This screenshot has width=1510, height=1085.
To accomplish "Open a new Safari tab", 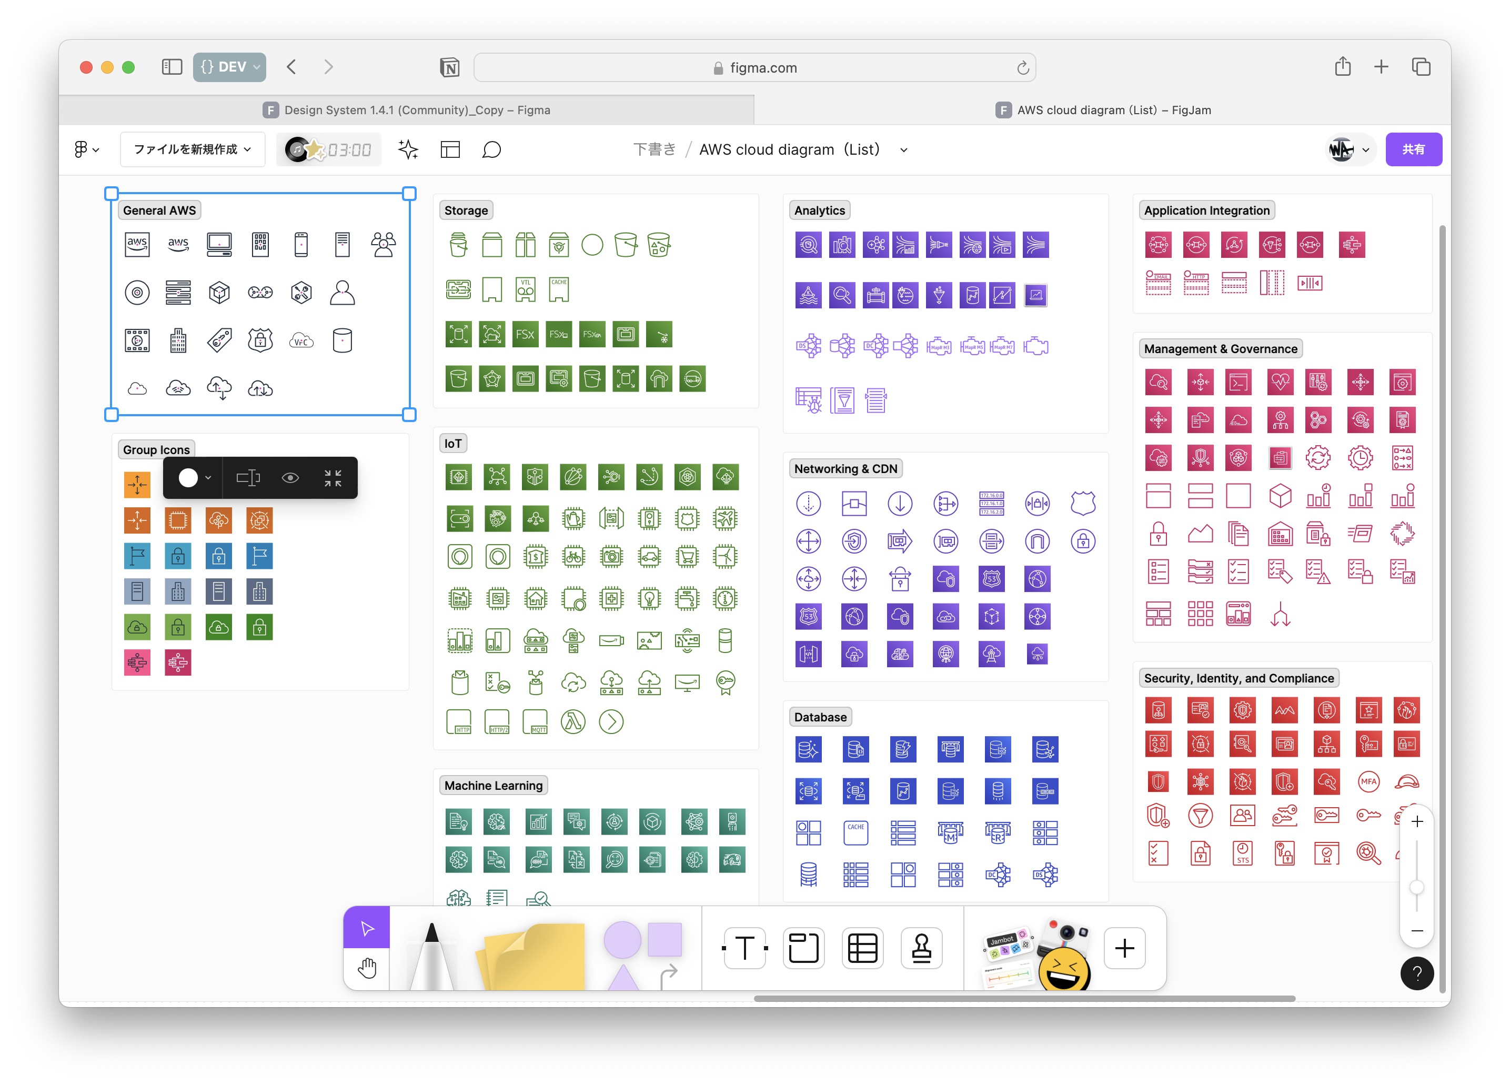I will click(1382, 67).
